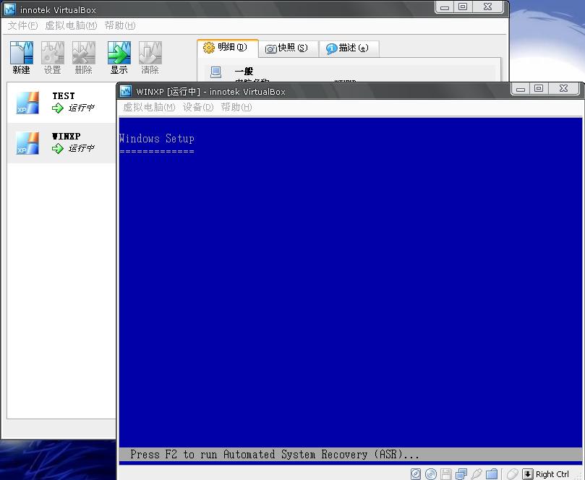Click the General (一般) section heading

[244, 72]
